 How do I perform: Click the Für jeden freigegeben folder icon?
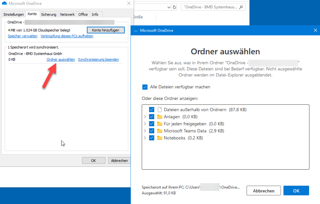(x=160, y=124)
